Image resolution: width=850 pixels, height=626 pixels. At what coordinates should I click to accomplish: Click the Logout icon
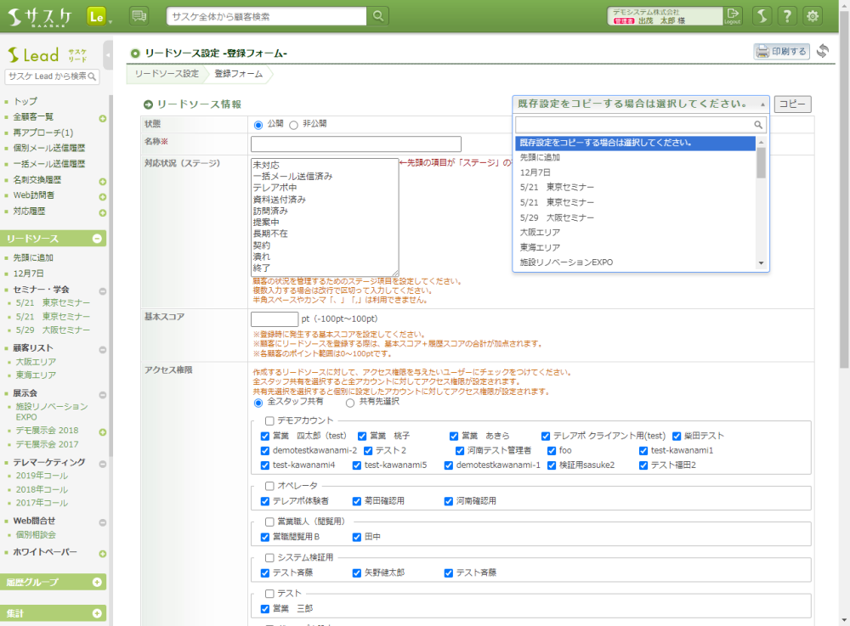[733, 16]
